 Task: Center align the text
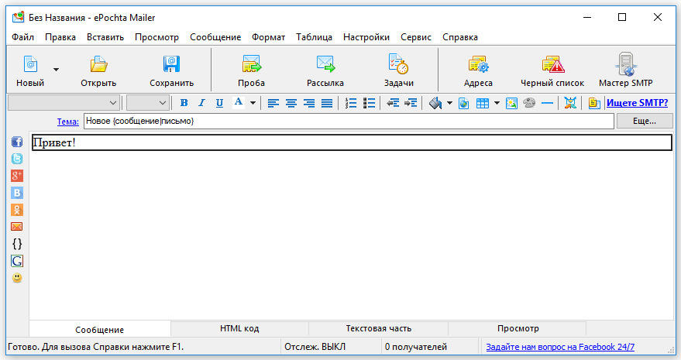pyautogui.click(x=291, y=103)
